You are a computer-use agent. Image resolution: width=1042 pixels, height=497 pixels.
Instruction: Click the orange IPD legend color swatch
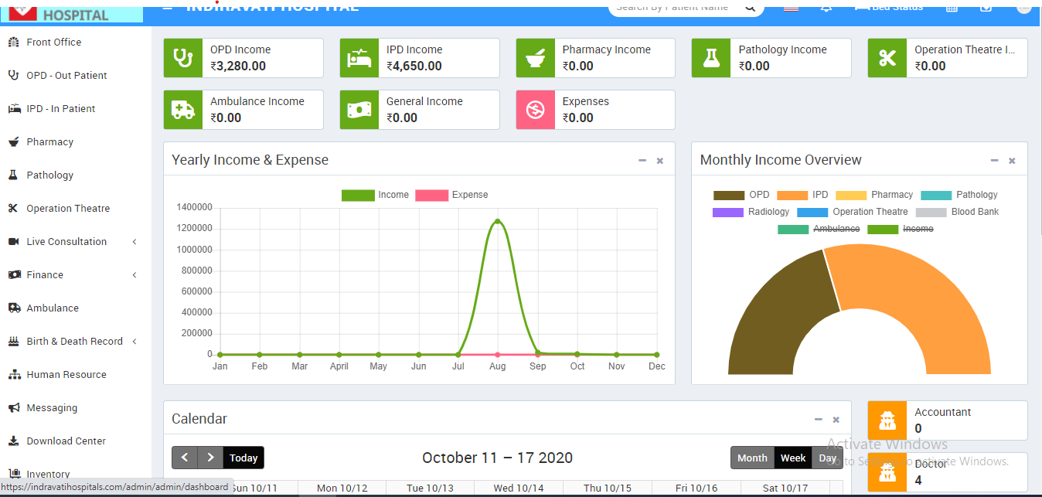792,195
